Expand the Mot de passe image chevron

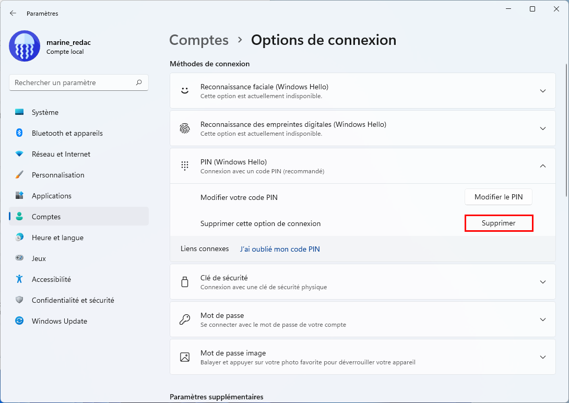pos(542,357)
